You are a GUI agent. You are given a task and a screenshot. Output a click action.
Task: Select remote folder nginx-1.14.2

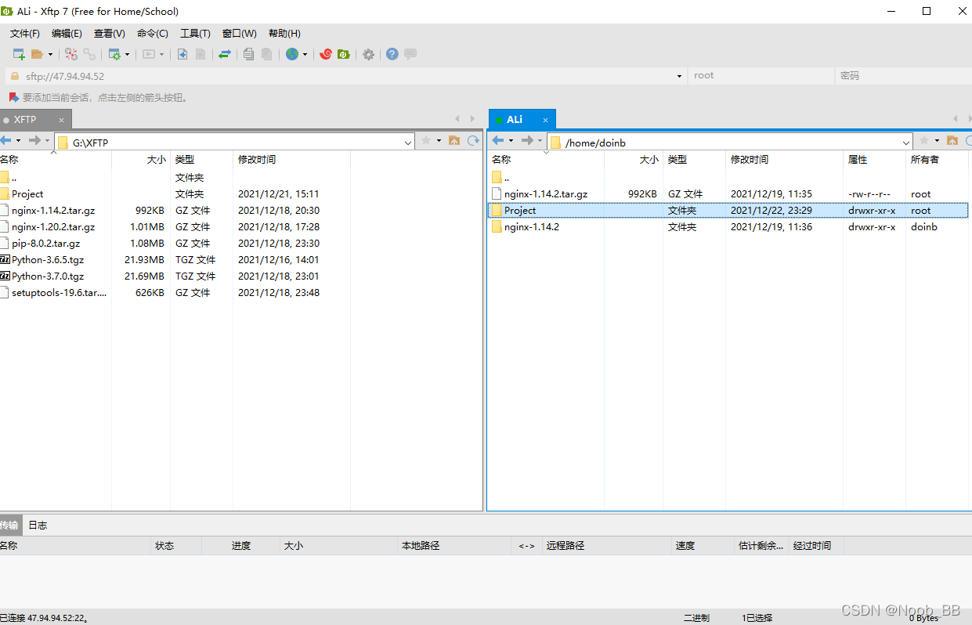[x=532, y=227]
